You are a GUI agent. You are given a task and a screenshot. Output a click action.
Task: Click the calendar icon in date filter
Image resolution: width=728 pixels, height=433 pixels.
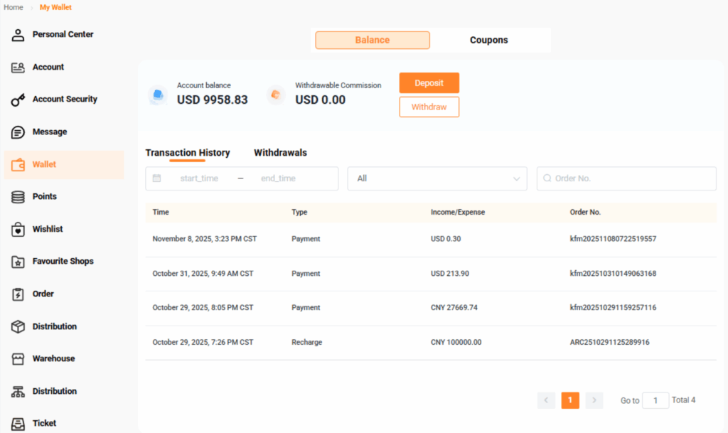pyautogui.click(x=157, y=178)
